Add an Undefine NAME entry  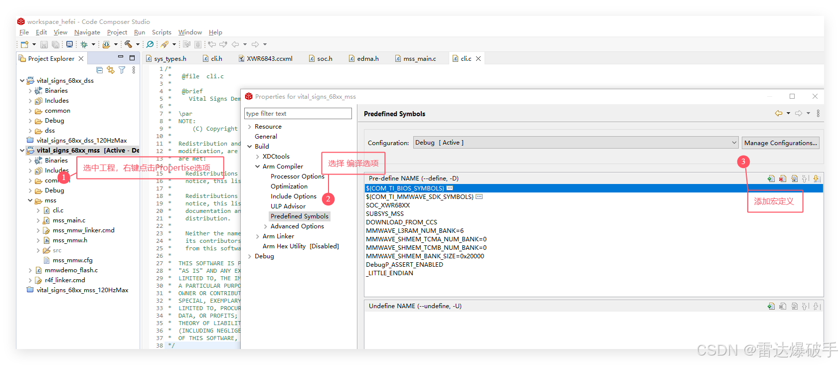[771, 306]
